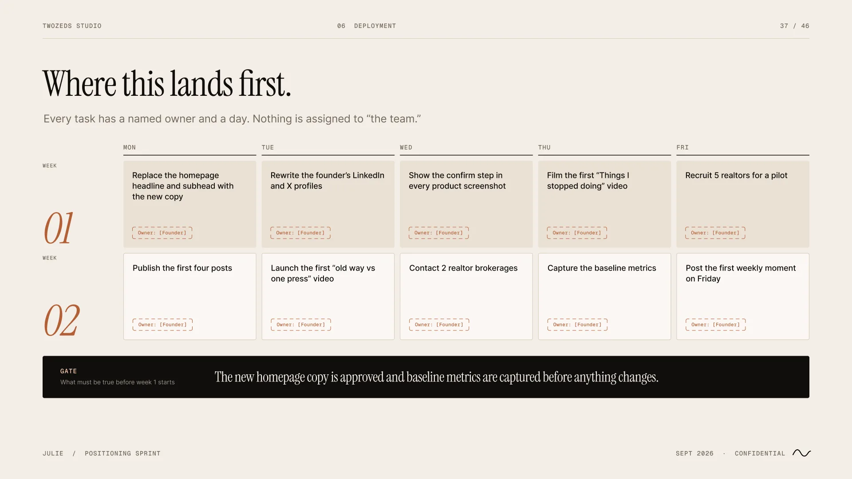852x479 pixels.
Task: Click Owner tag on Film first video card
Action: [x=577, y=233]
